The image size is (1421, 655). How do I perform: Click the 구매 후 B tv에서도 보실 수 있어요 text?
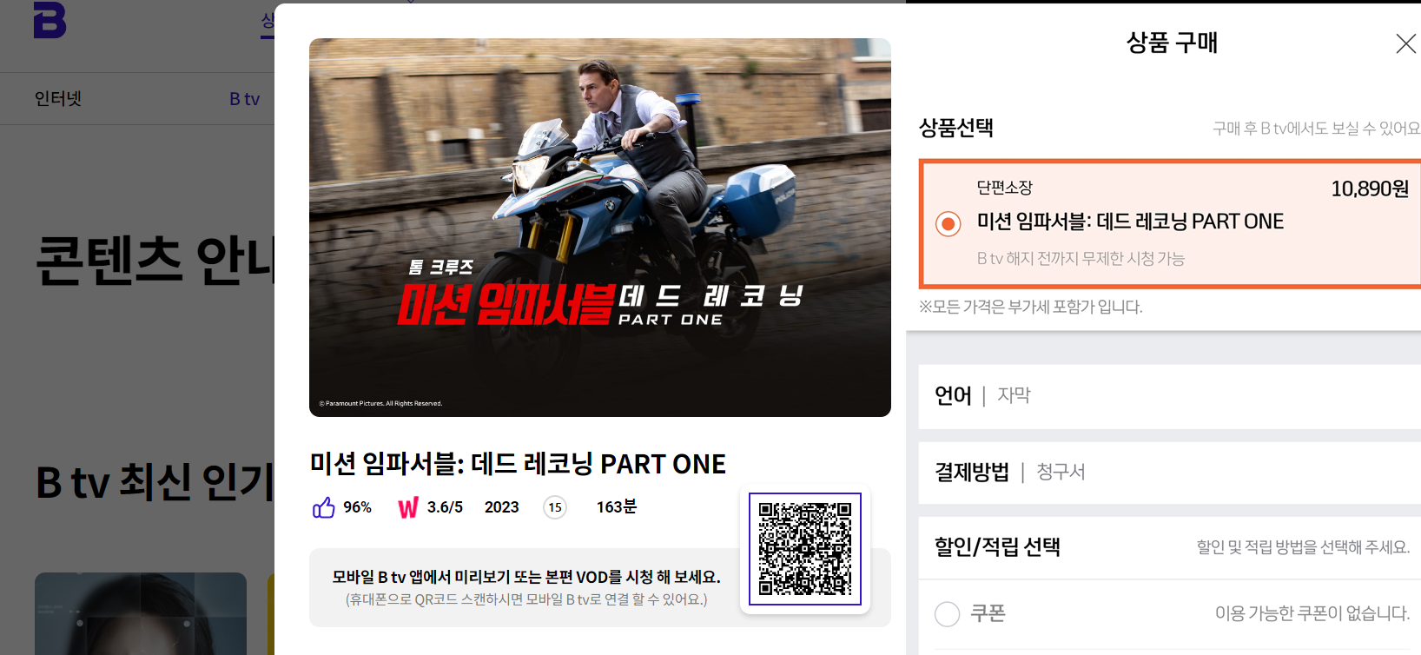pyautogui.click(x=1316, y=129)
